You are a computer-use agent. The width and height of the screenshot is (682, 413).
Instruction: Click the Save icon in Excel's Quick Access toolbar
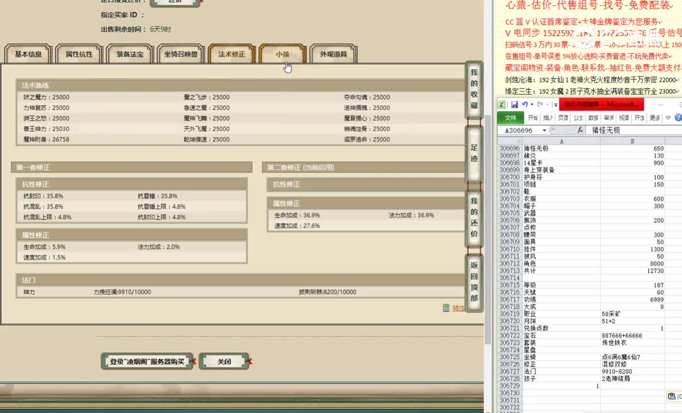pos(515,104)
